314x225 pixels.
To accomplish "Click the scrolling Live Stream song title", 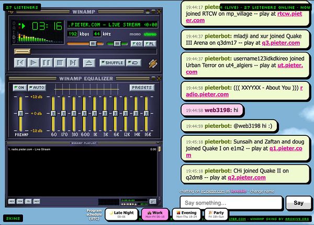I will (x=113, y=25).
